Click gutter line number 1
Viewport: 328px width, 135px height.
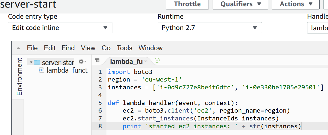pos(100,72)
